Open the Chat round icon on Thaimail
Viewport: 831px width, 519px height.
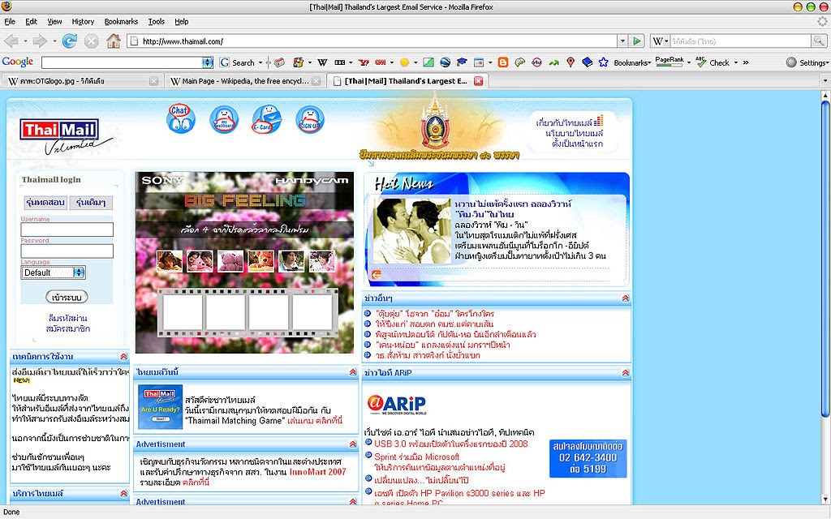pos(181,118)
